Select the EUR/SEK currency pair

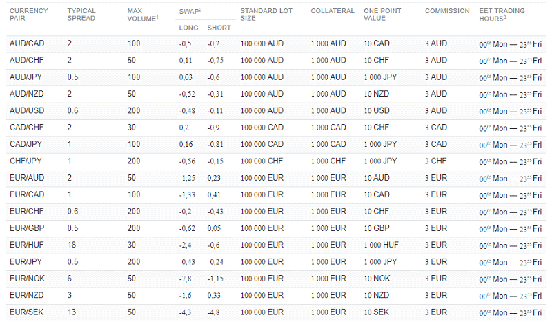point(28,312)
